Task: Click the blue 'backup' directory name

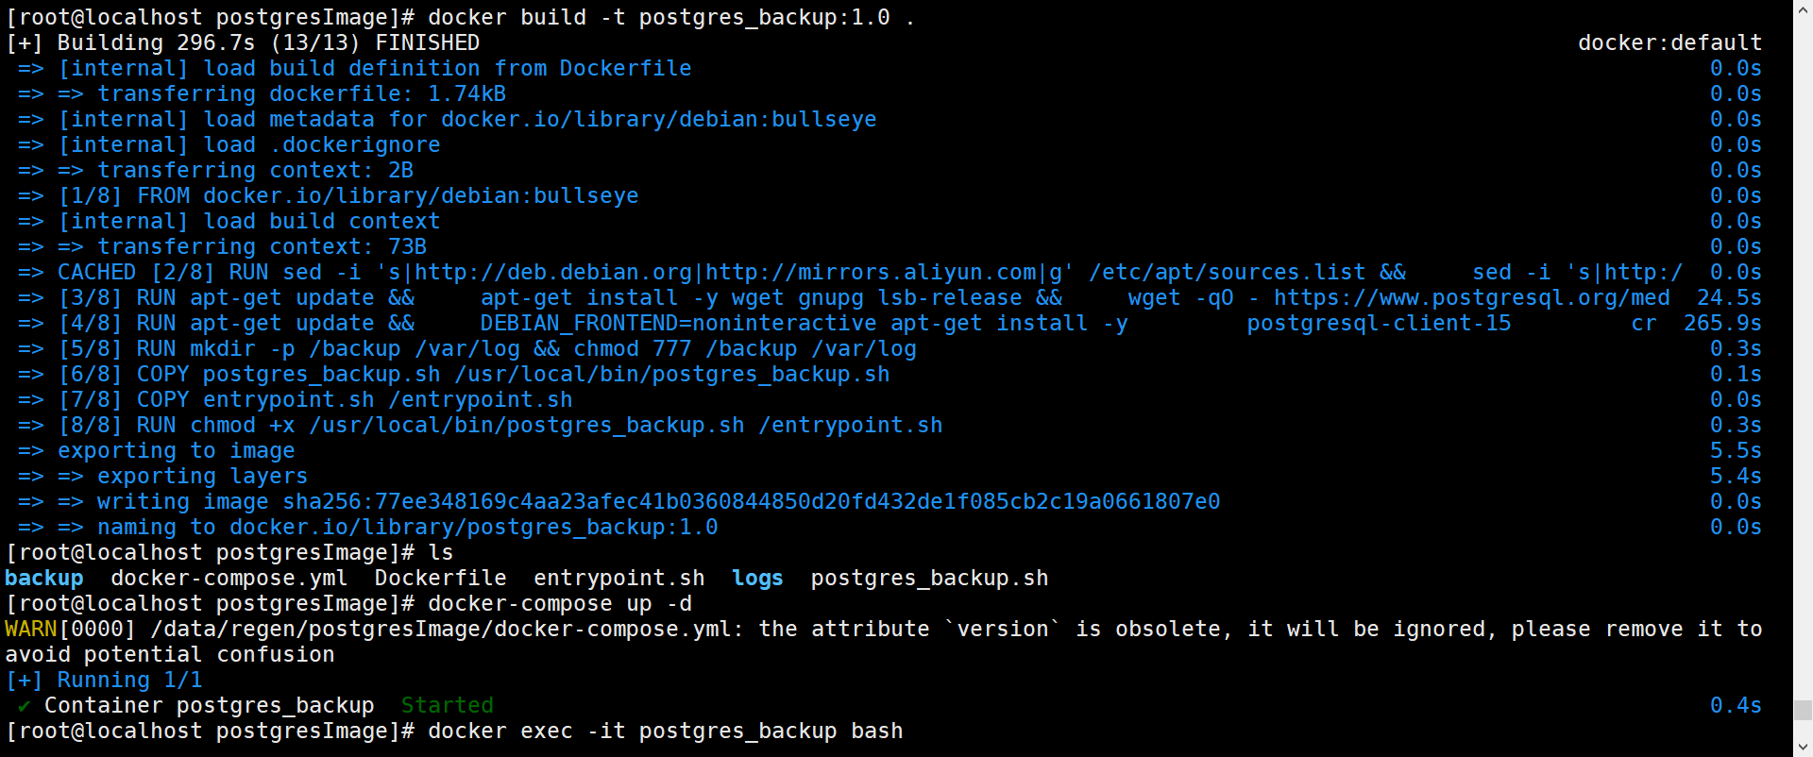Action: pos(44,579)
